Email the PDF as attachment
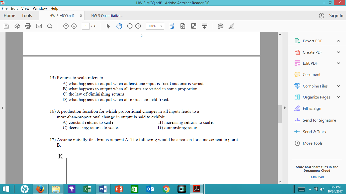Image resolution: width=346 pixels, height=194 pixels. 39,26
